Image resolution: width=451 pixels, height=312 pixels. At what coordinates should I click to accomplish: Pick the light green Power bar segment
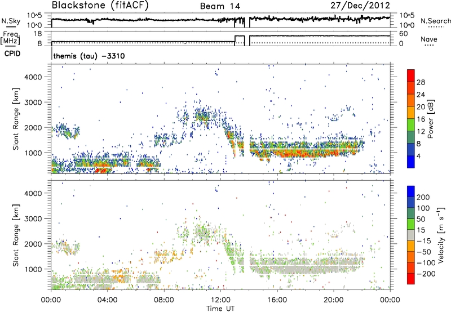pyautogui.click(x=411, y=124)
